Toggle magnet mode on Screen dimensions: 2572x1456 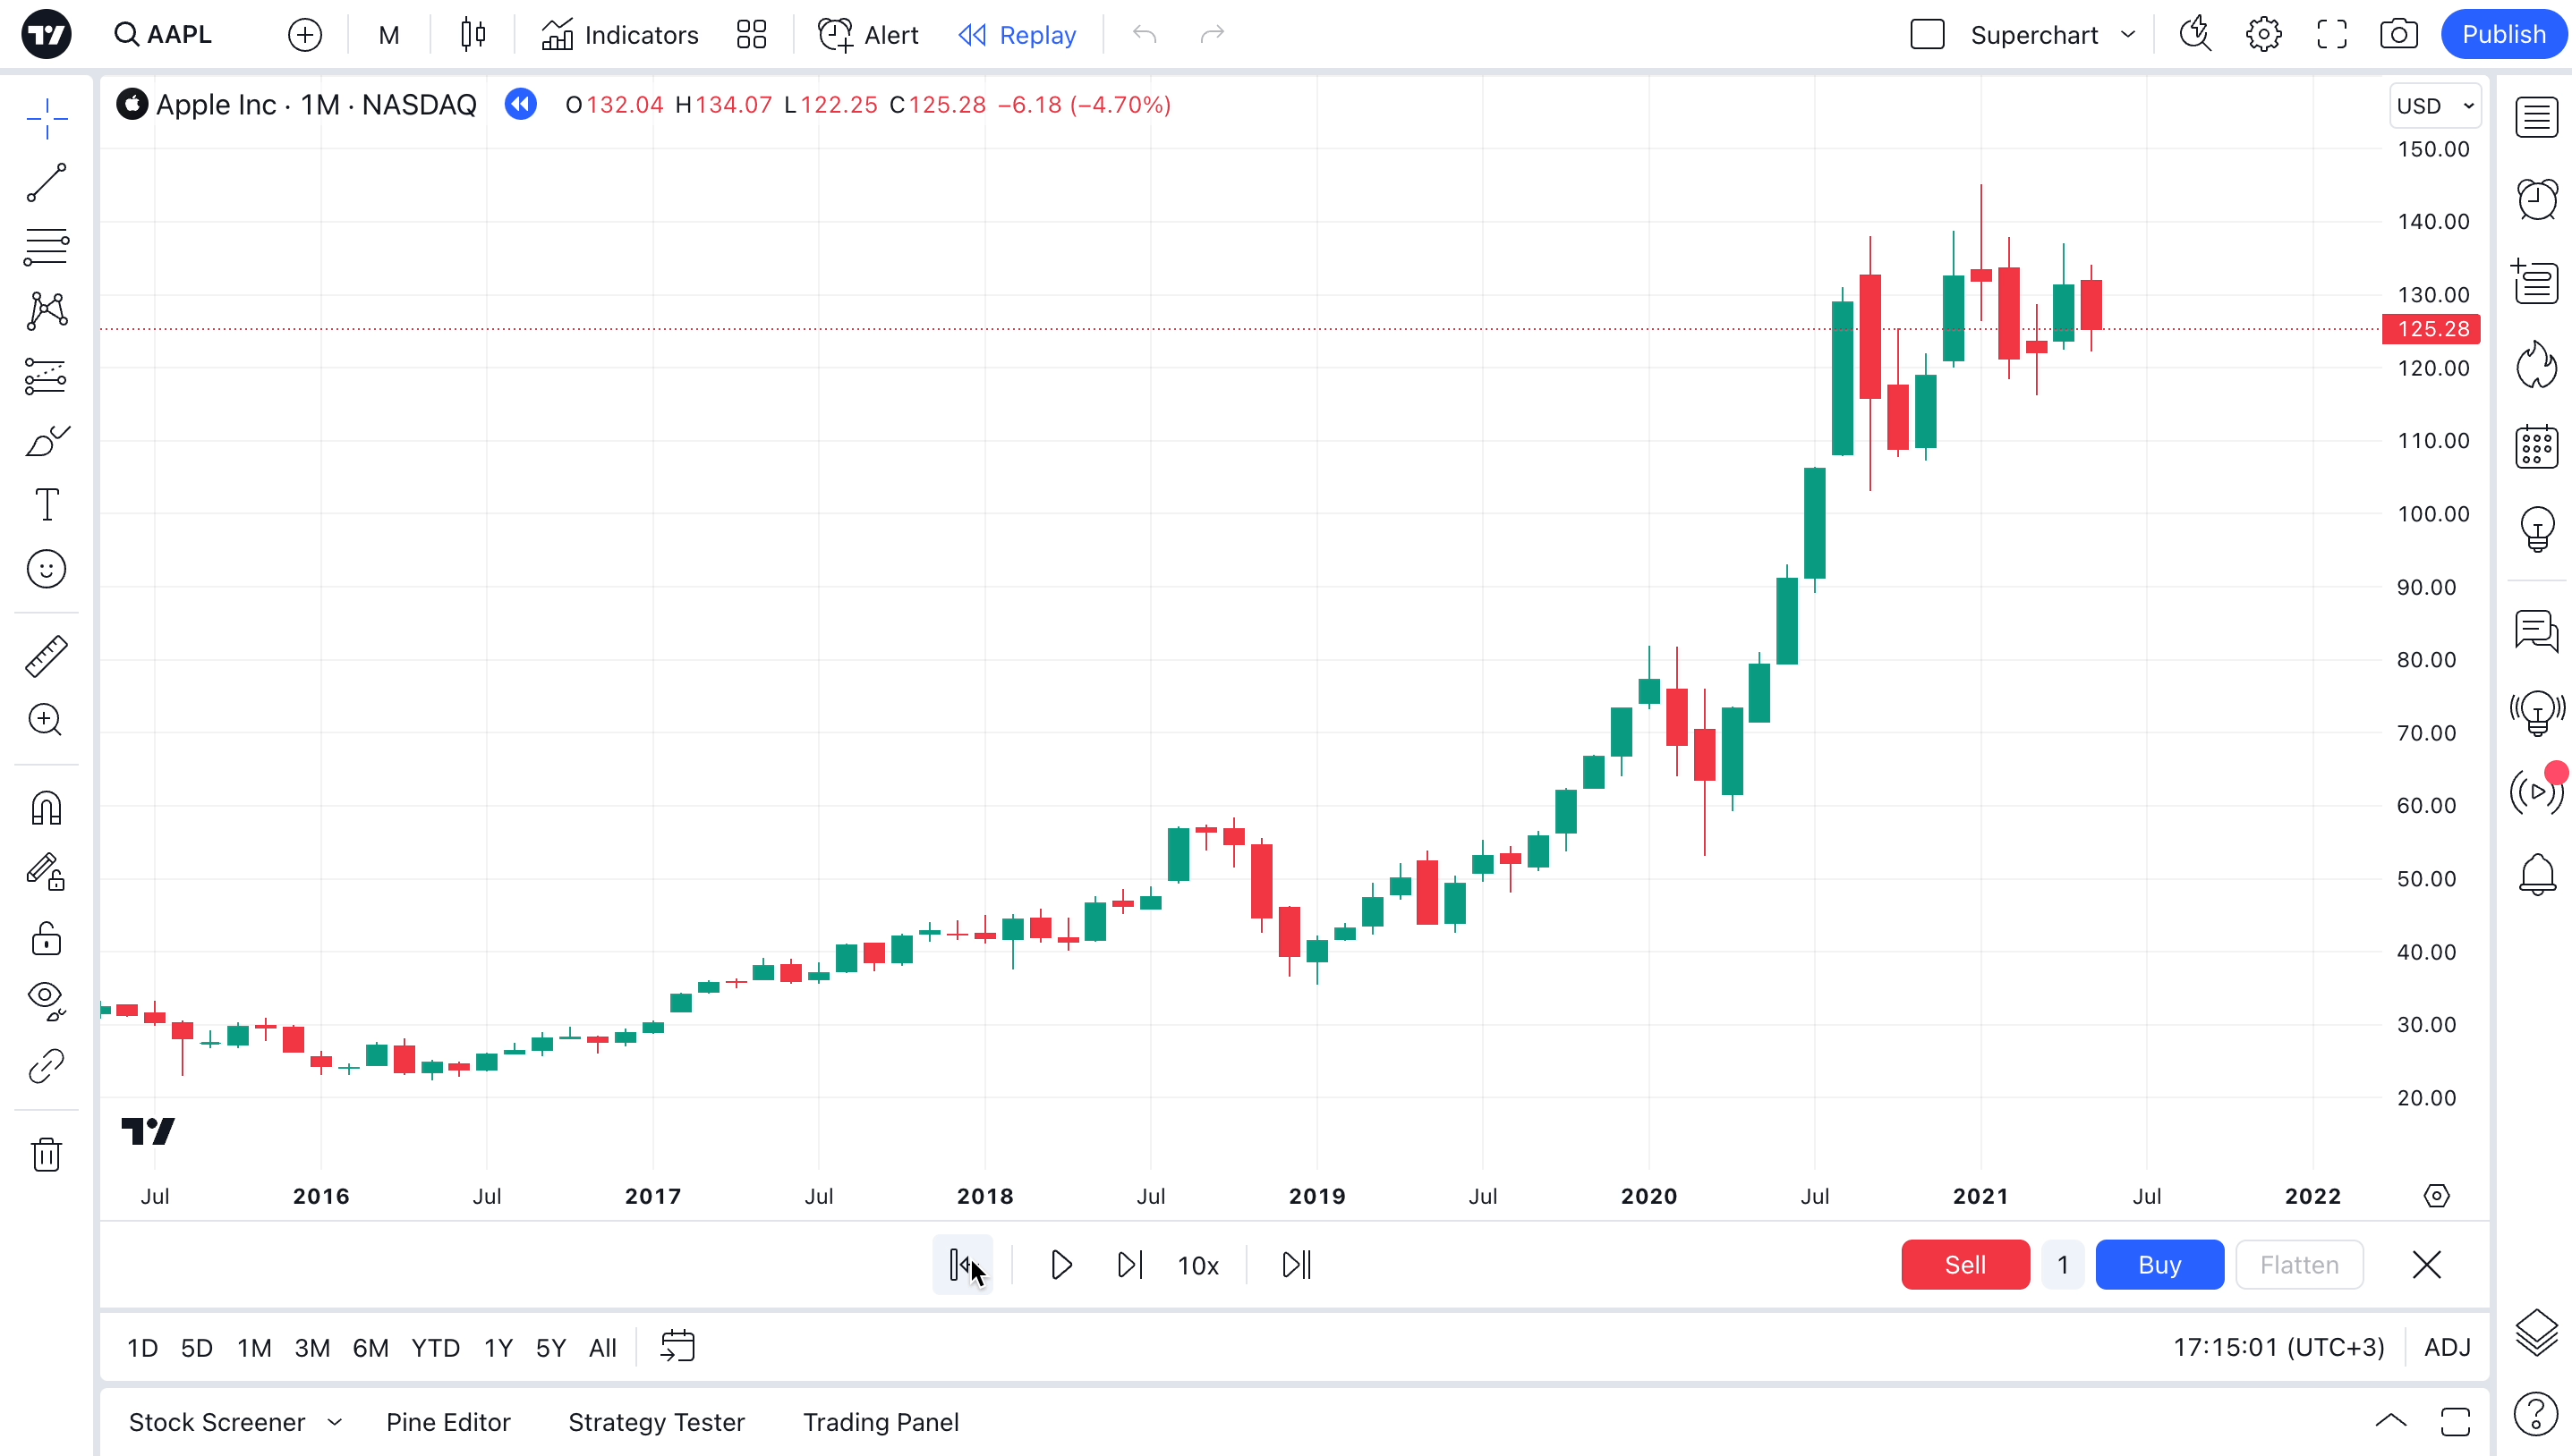(46, 808)
